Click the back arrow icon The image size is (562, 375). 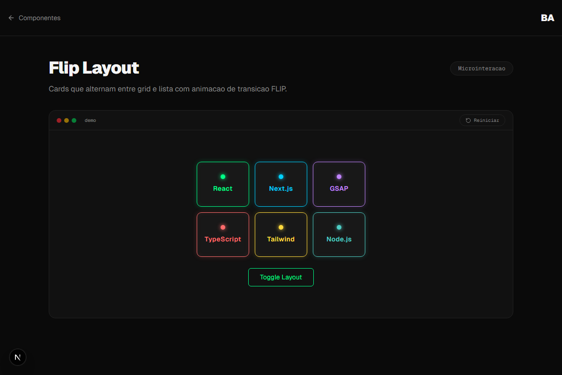pos(11,18)
